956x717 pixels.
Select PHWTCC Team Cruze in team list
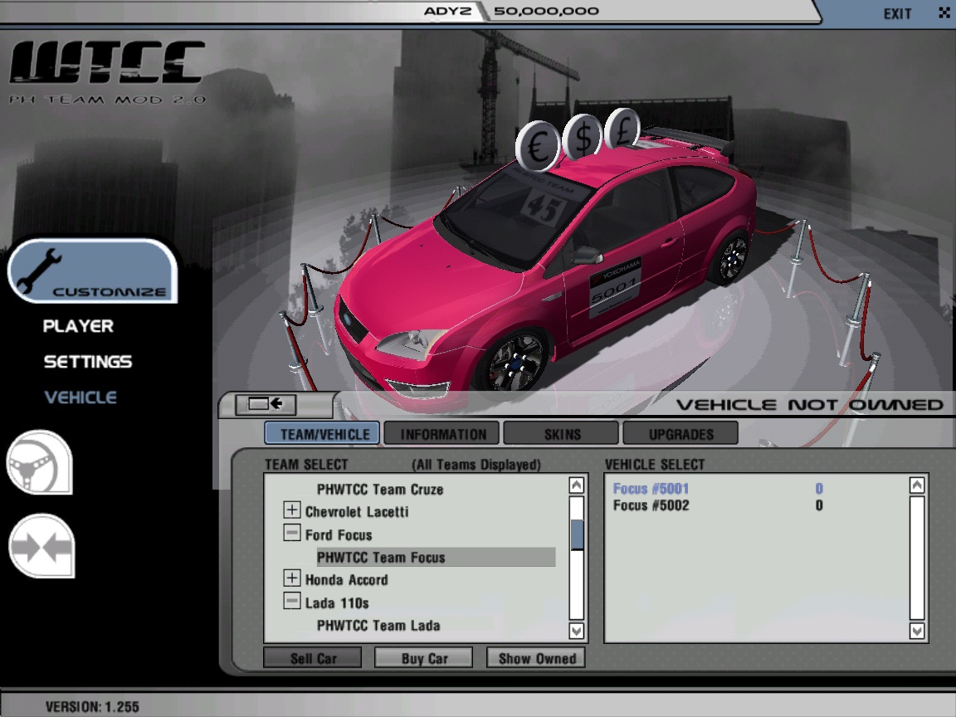[380, 490]
